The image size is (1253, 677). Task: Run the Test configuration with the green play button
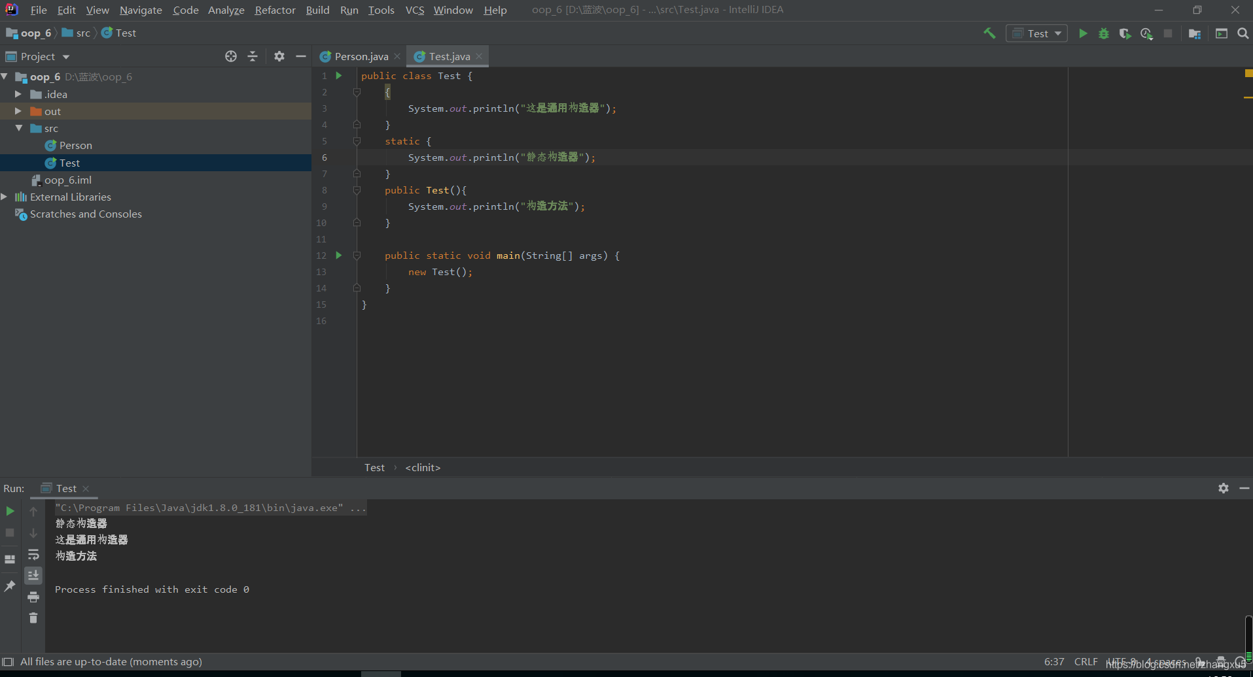1083,33
